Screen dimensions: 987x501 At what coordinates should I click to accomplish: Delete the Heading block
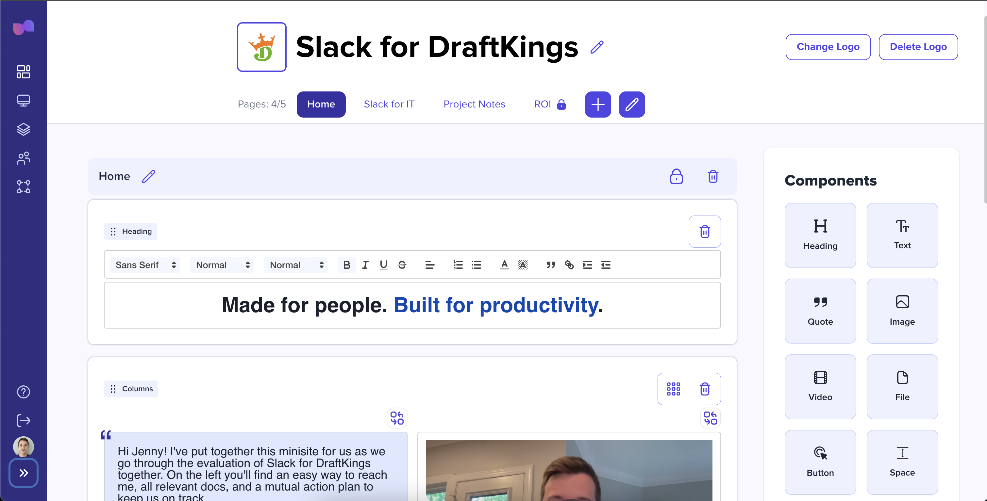click(x=705, y=231)
